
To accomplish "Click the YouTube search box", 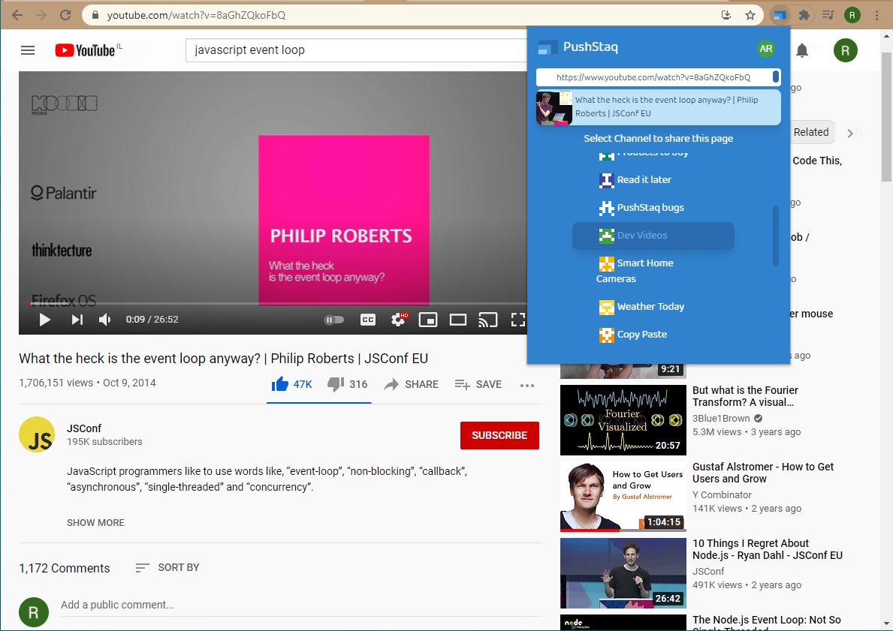I will (356, 50).
